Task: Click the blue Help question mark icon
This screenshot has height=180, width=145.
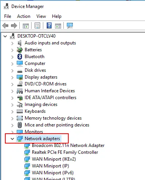Action: pos(49,25)
